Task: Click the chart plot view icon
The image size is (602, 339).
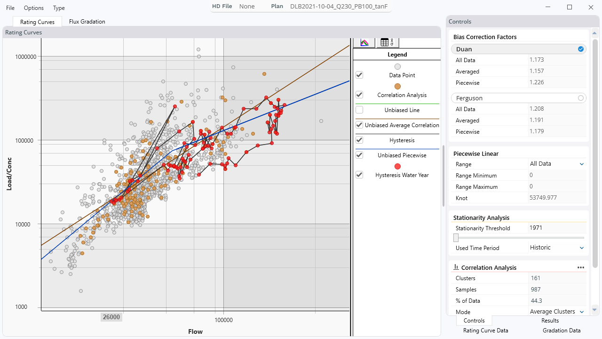Action: click(364, 42)
